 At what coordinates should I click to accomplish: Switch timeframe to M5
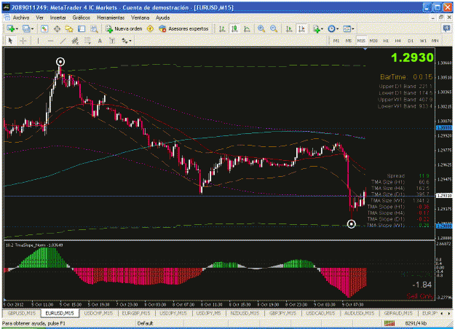click(x=349, y=41)
